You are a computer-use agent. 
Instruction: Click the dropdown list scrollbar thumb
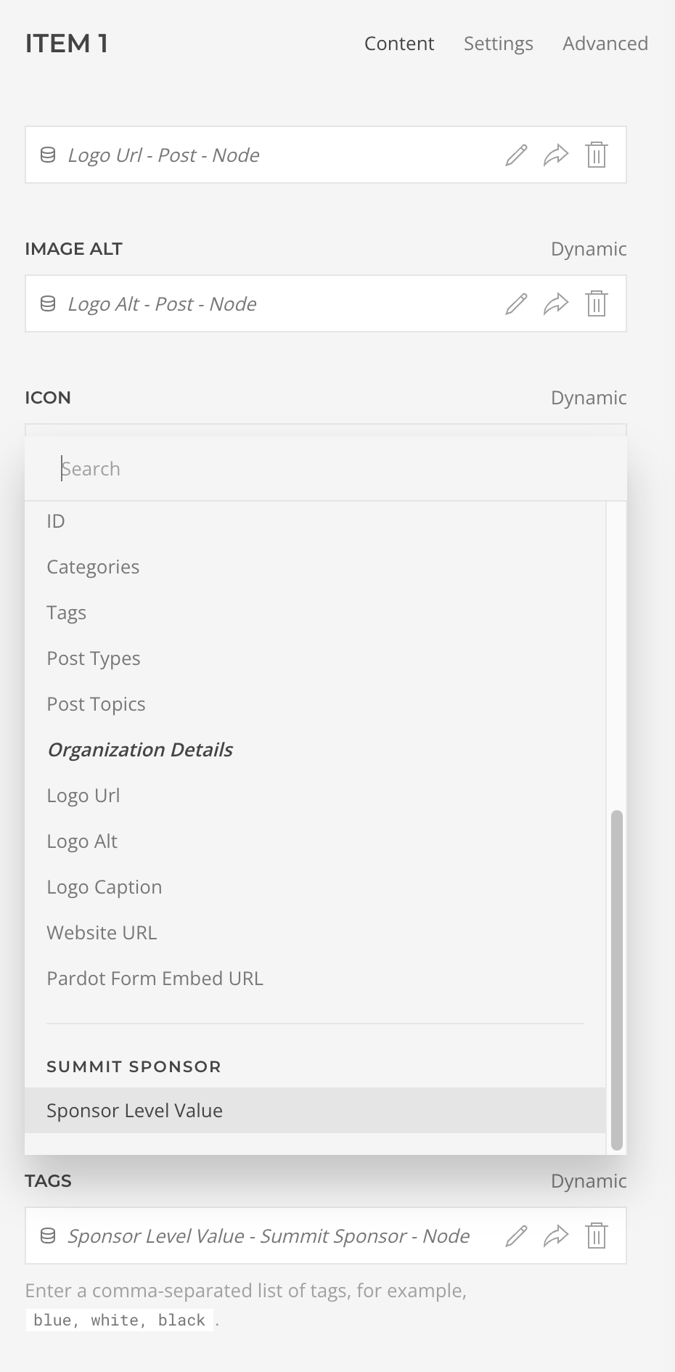617,980
